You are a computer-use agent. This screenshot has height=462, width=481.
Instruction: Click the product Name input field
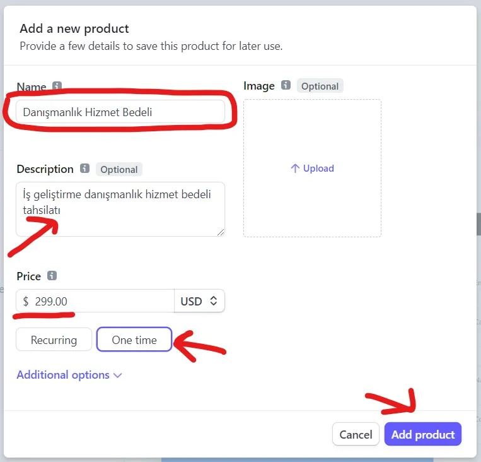pos(120,112)
